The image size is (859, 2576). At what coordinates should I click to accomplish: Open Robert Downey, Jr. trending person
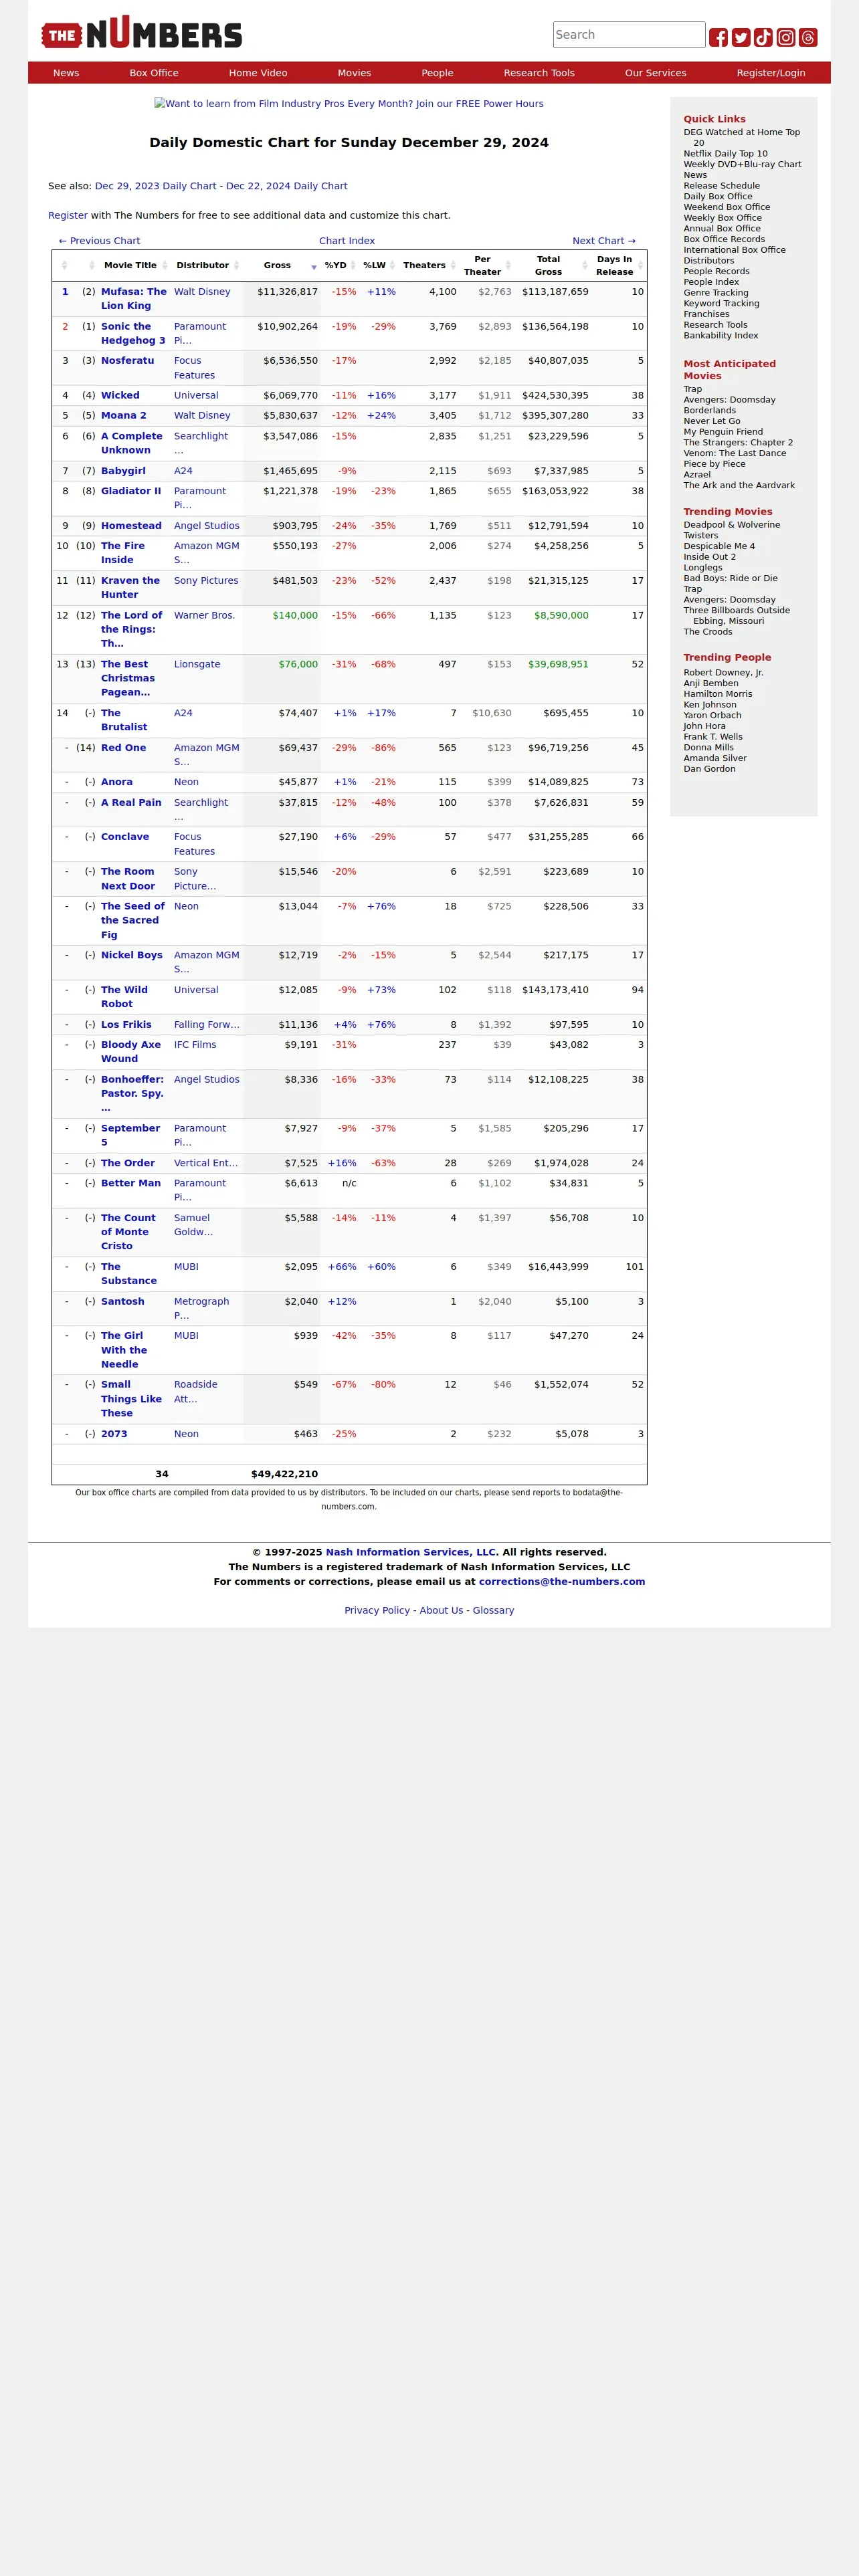(x=724, y=673)
